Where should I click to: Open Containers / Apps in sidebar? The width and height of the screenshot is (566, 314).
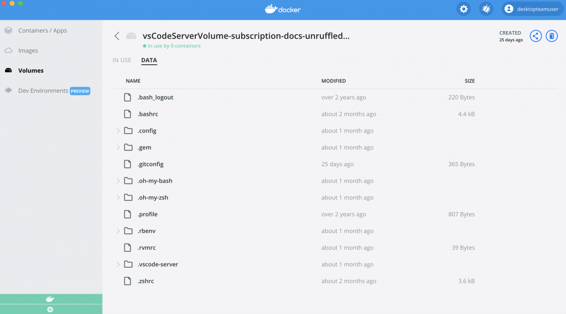coord(42,31)
